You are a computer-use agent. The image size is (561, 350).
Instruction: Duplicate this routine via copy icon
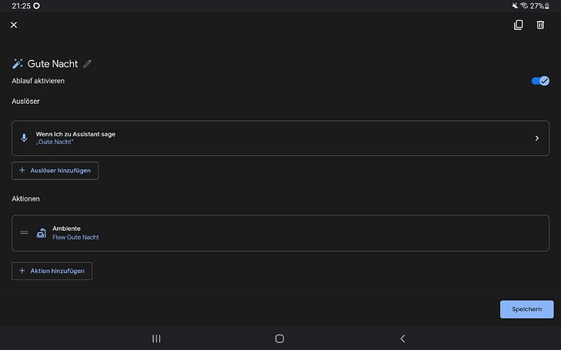[x=518, y=25]
